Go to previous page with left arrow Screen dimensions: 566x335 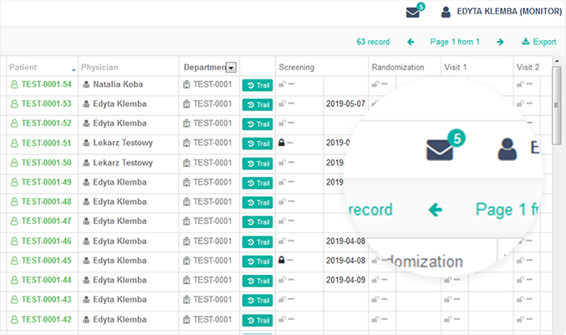click(410, 42)
